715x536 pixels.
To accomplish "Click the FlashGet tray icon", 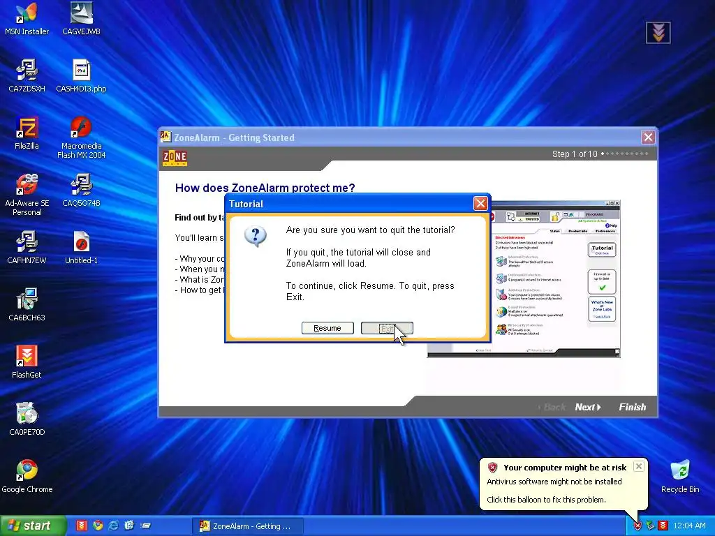I will [x=663, y=526].
